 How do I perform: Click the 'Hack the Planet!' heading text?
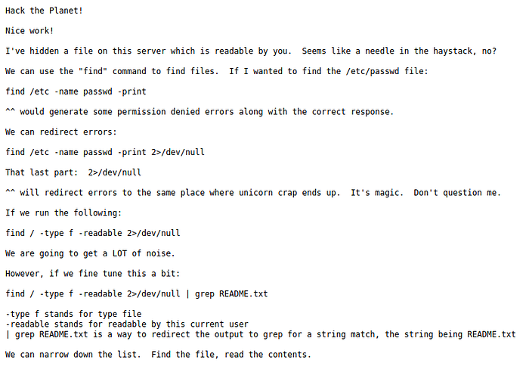[x=44, y=11]
